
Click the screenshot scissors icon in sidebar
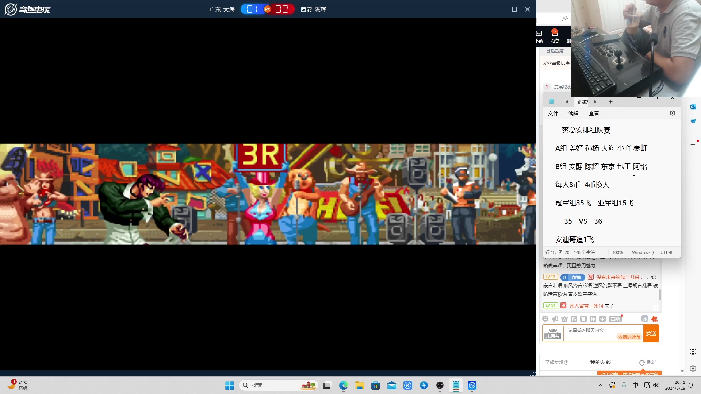click(x=693, y=352)
